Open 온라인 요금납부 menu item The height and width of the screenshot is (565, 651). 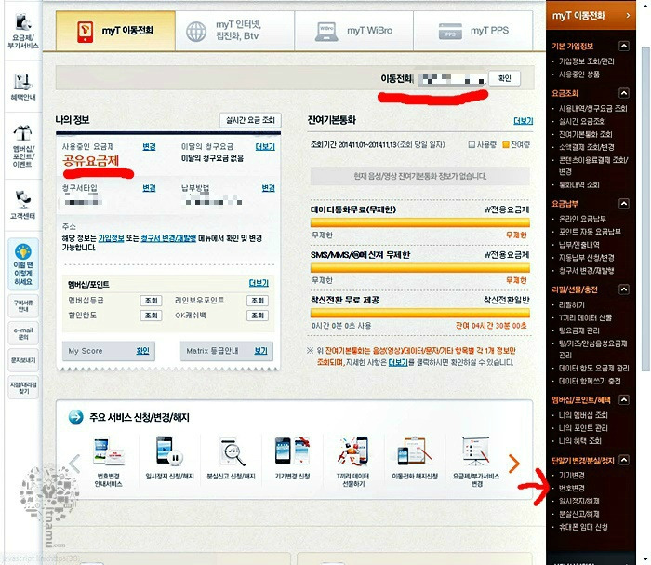pos(582,219)
